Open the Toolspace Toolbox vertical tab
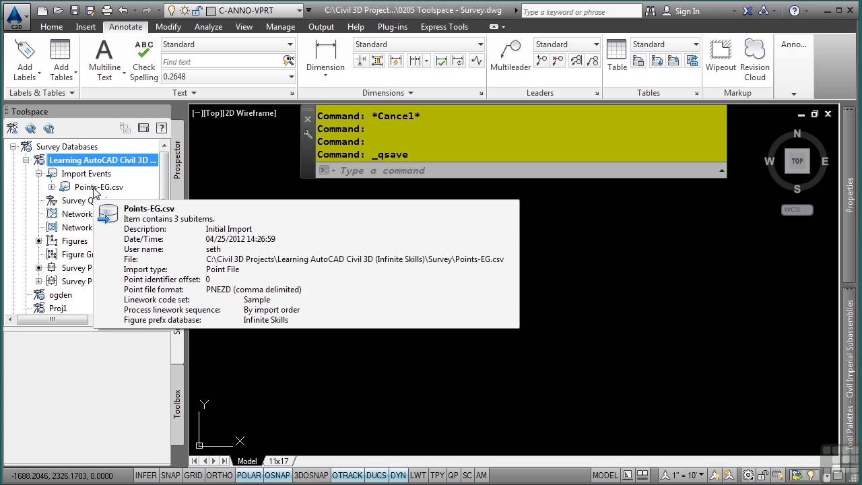 coord(178,404)
